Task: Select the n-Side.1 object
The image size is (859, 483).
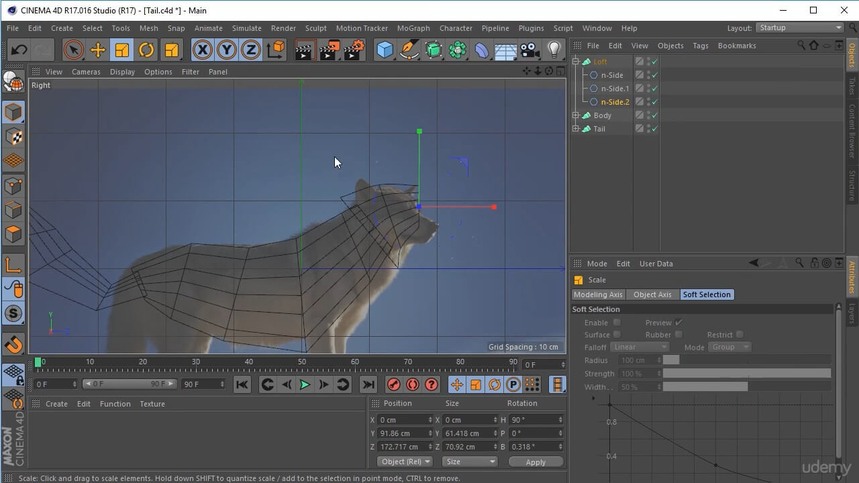Action: 615,89
